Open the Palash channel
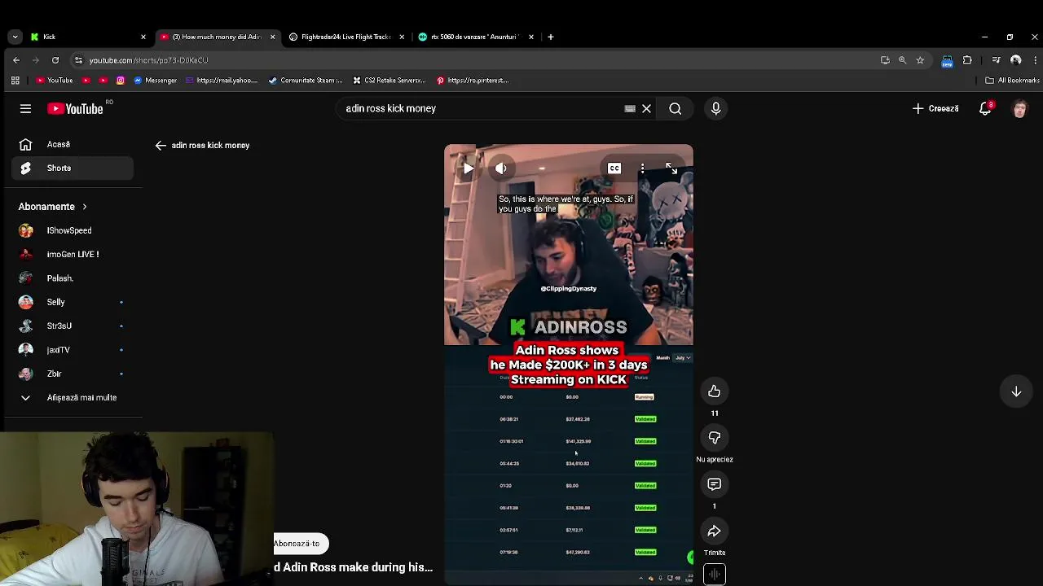The image size is (1043, 586). pyautogui.click(x=71, y=278)
